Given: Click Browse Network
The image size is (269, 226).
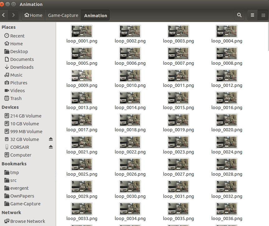Looking at the screenshot, I should click(x=28, y=221).
